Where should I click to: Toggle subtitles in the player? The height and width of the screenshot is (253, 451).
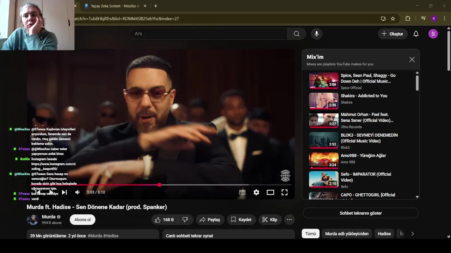242,192
